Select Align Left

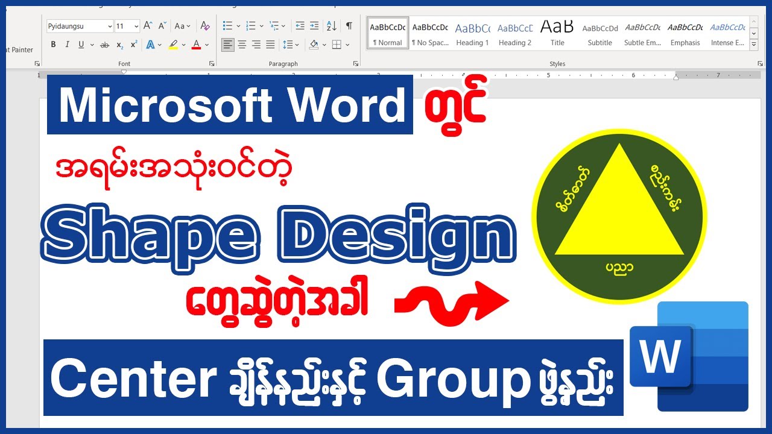(227, 45)
